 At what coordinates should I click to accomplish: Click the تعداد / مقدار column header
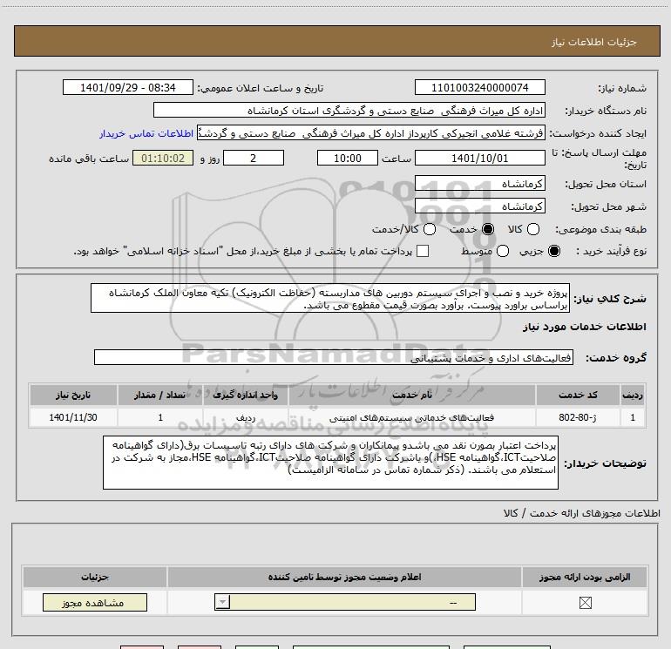point(160,395)
